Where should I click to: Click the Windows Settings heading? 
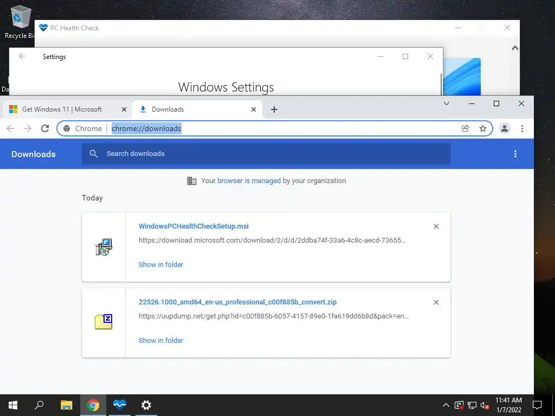click(x=226, y=87)
